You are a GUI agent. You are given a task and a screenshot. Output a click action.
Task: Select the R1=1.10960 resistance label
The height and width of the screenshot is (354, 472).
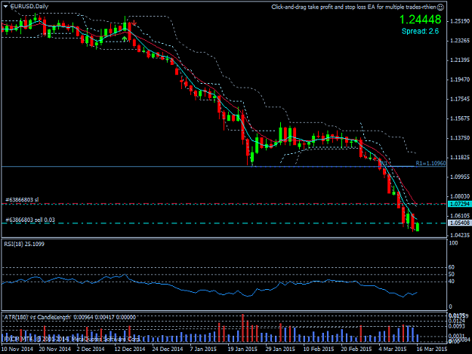tap(430, 163)
